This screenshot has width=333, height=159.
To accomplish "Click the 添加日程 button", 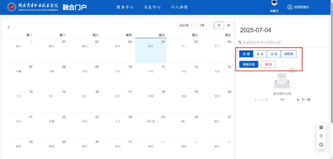I will pyautogui.click(x=249, y=64).
